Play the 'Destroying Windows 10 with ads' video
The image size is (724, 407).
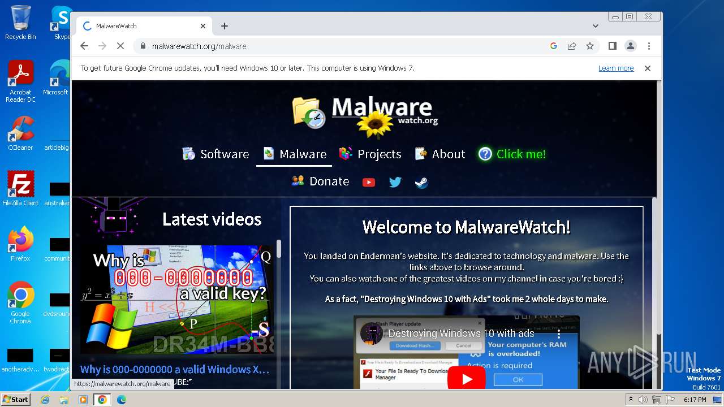(x=467, y=379)
